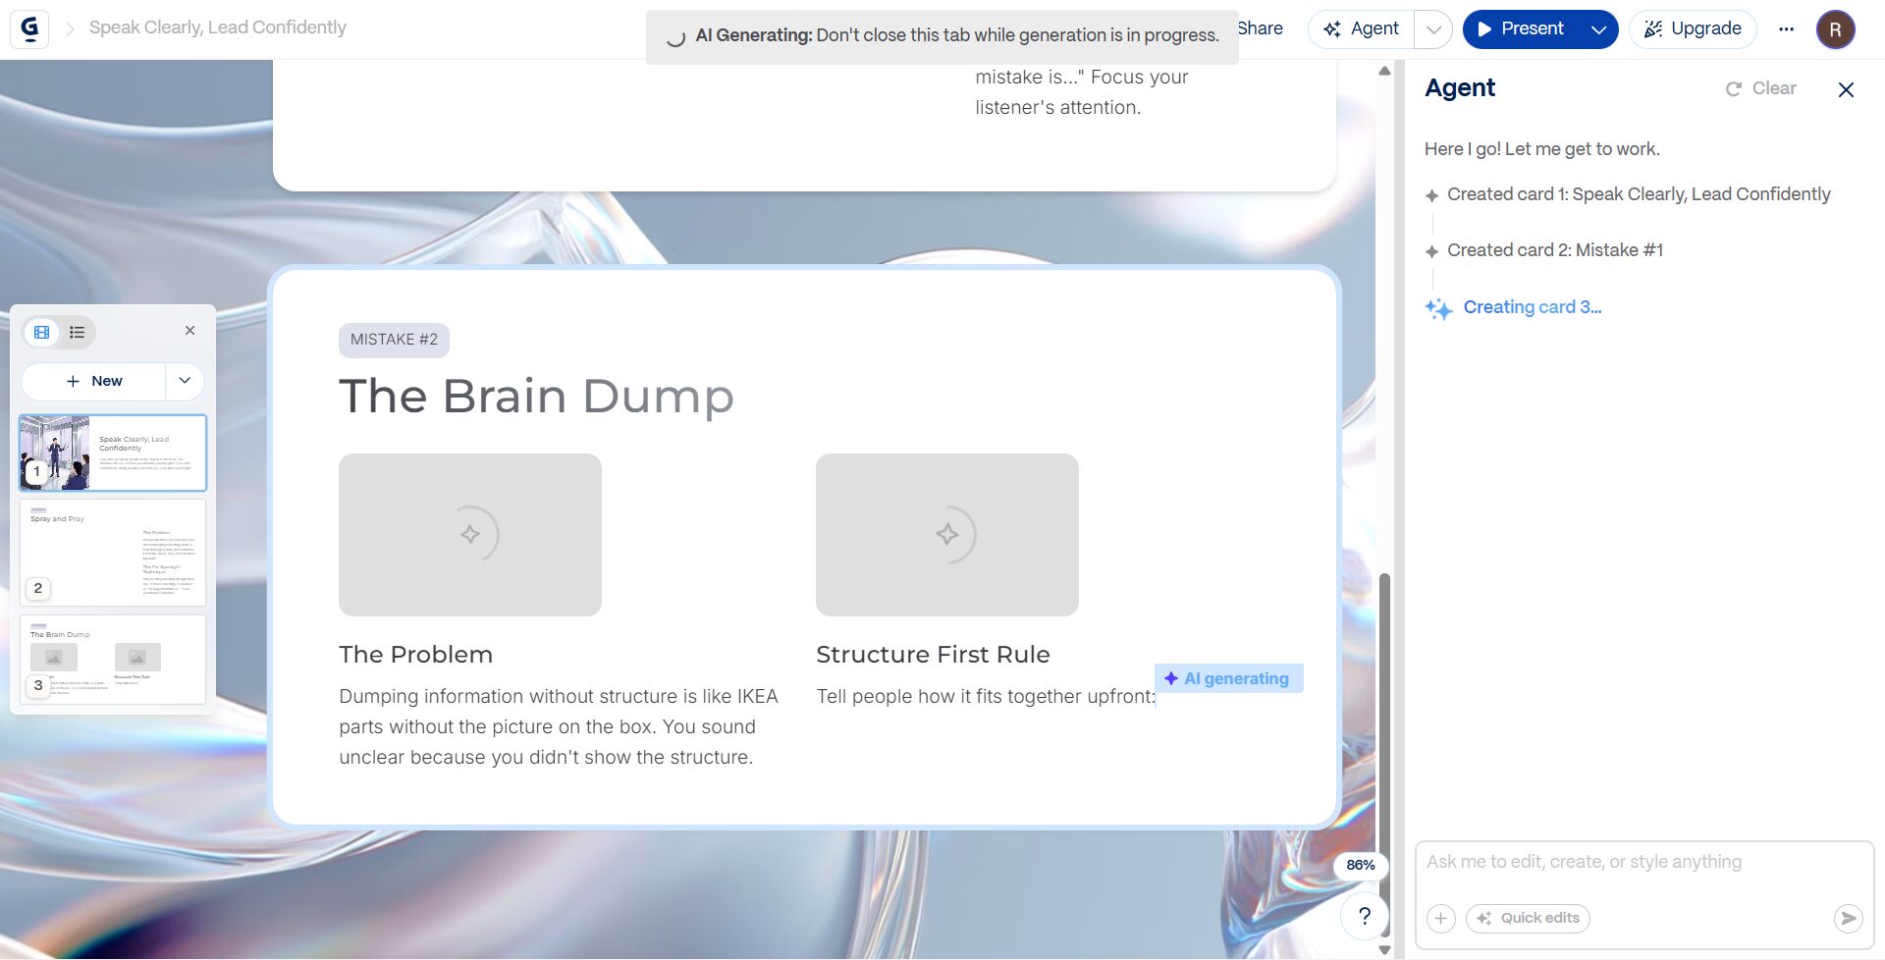
Task: Close the Agent panel
Action: pos(1845,89)
